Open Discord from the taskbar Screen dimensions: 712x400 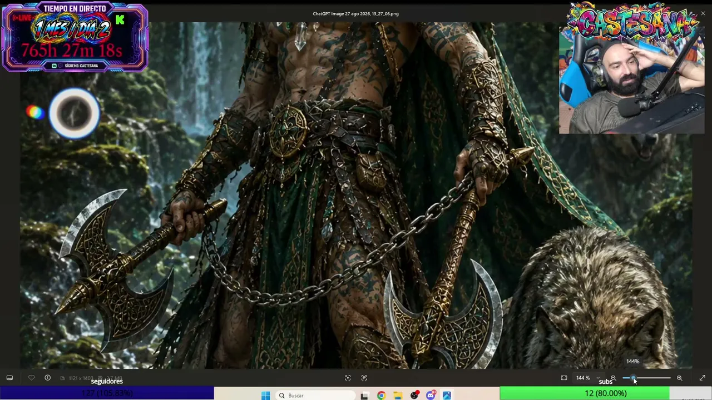(431, 396)
